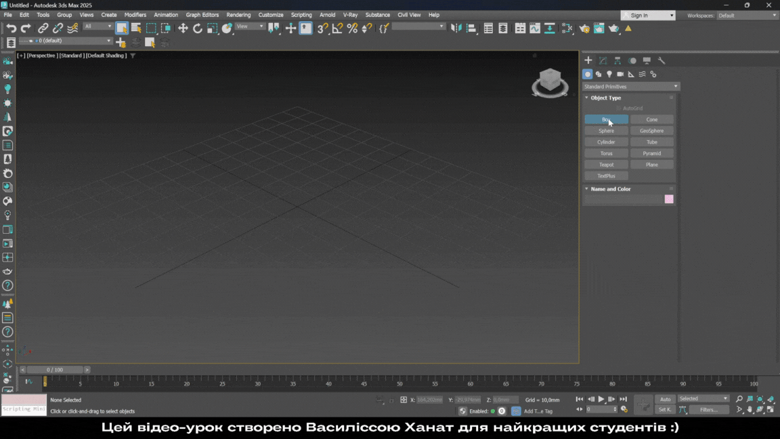Open the pink object color swatch
The image size is (780, 439).
(x=669, y=199)
